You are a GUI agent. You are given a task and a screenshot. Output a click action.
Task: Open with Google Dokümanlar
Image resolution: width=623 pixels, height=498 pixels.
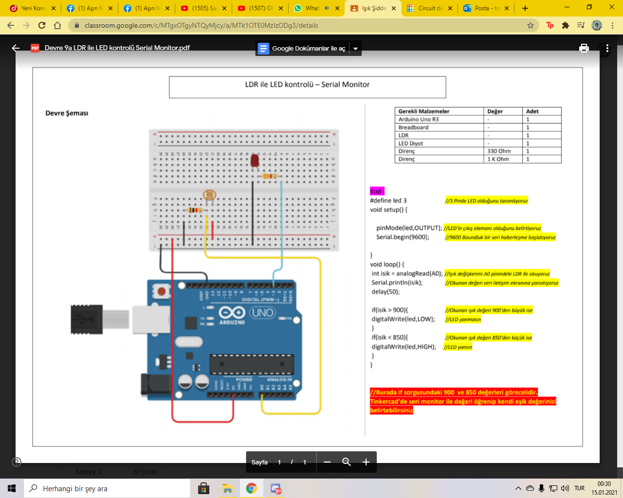[302, 48]
